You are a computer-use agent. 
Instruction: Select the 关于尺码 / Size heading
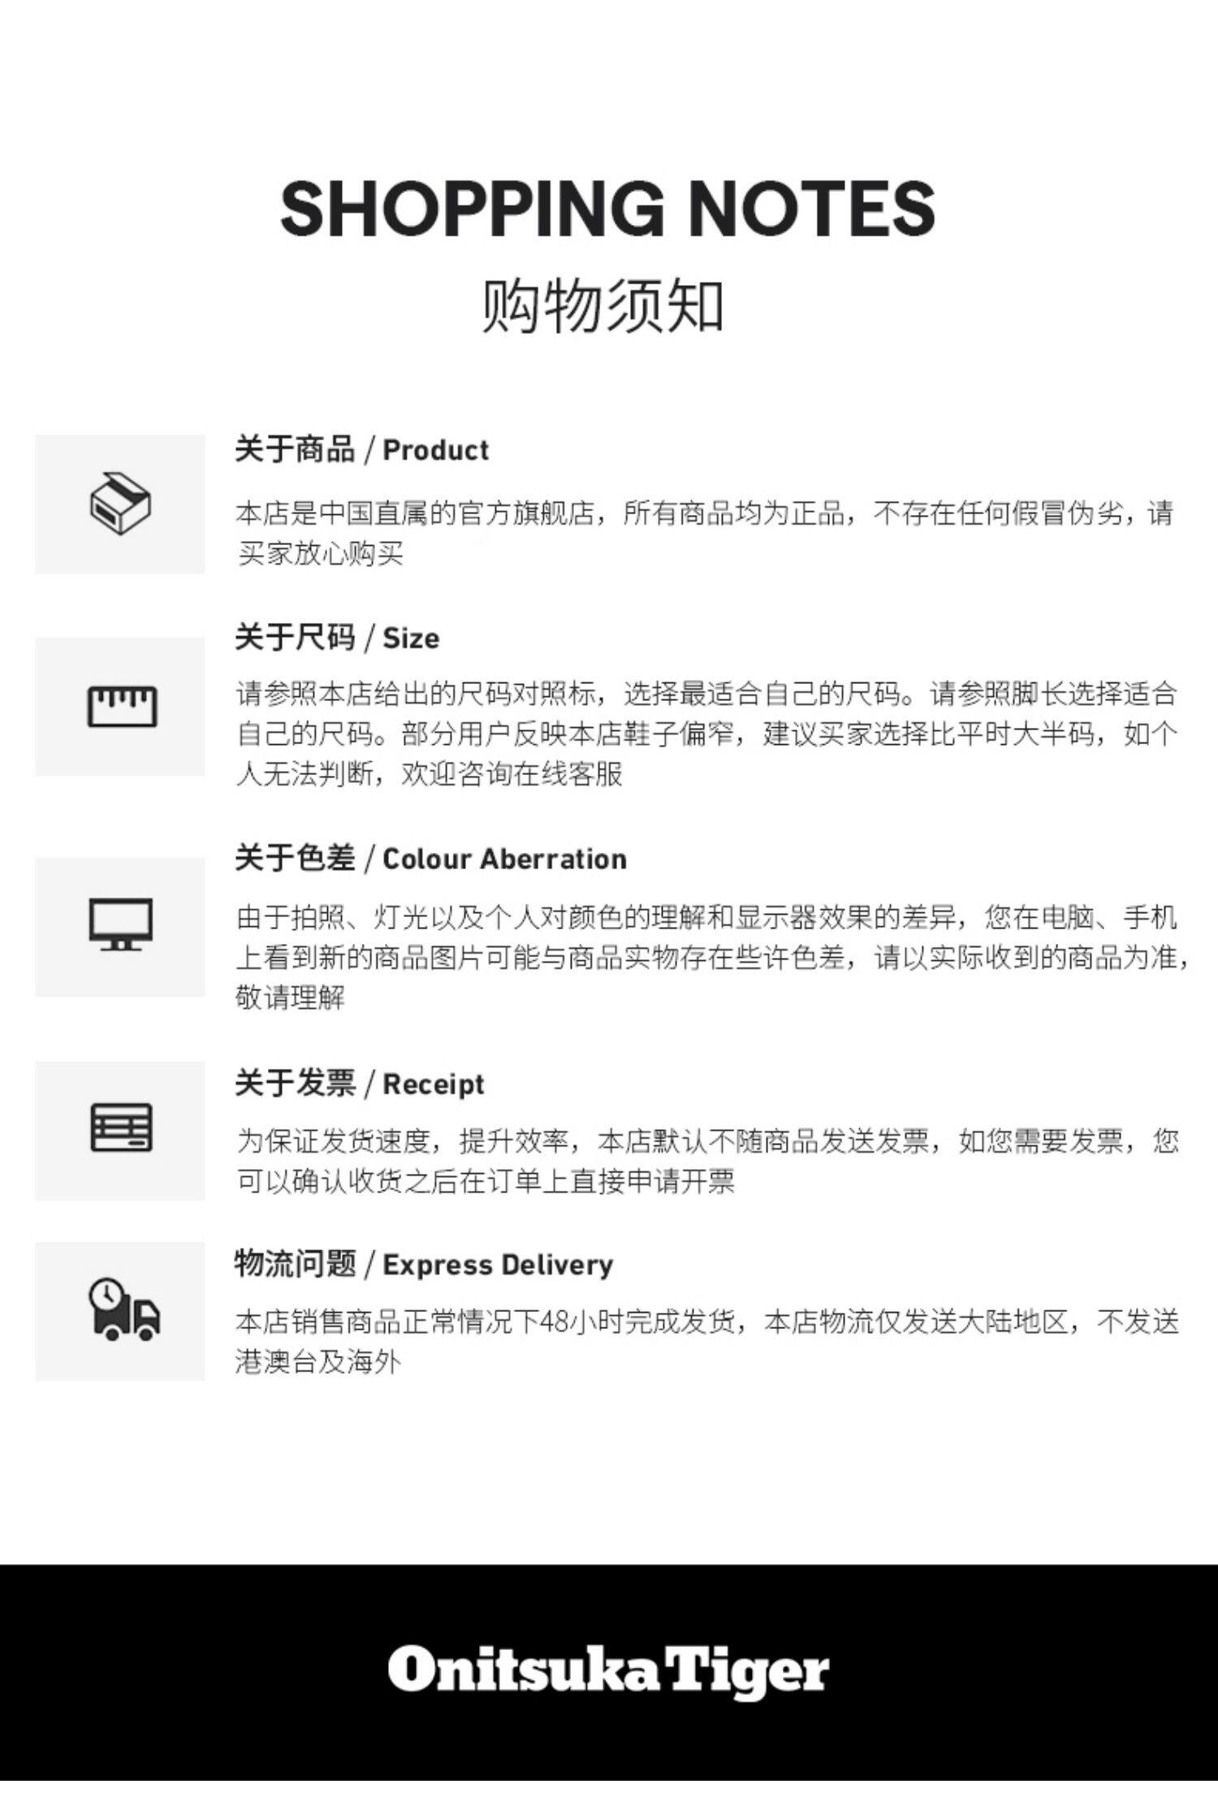point(337,638)
